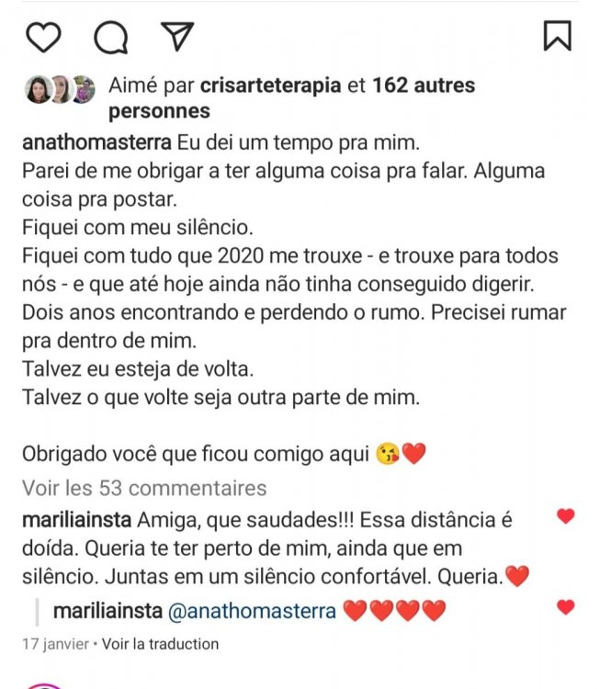600x689 pixels.
Task: Like mariliainsta's first comment
Action: [566, 517]
